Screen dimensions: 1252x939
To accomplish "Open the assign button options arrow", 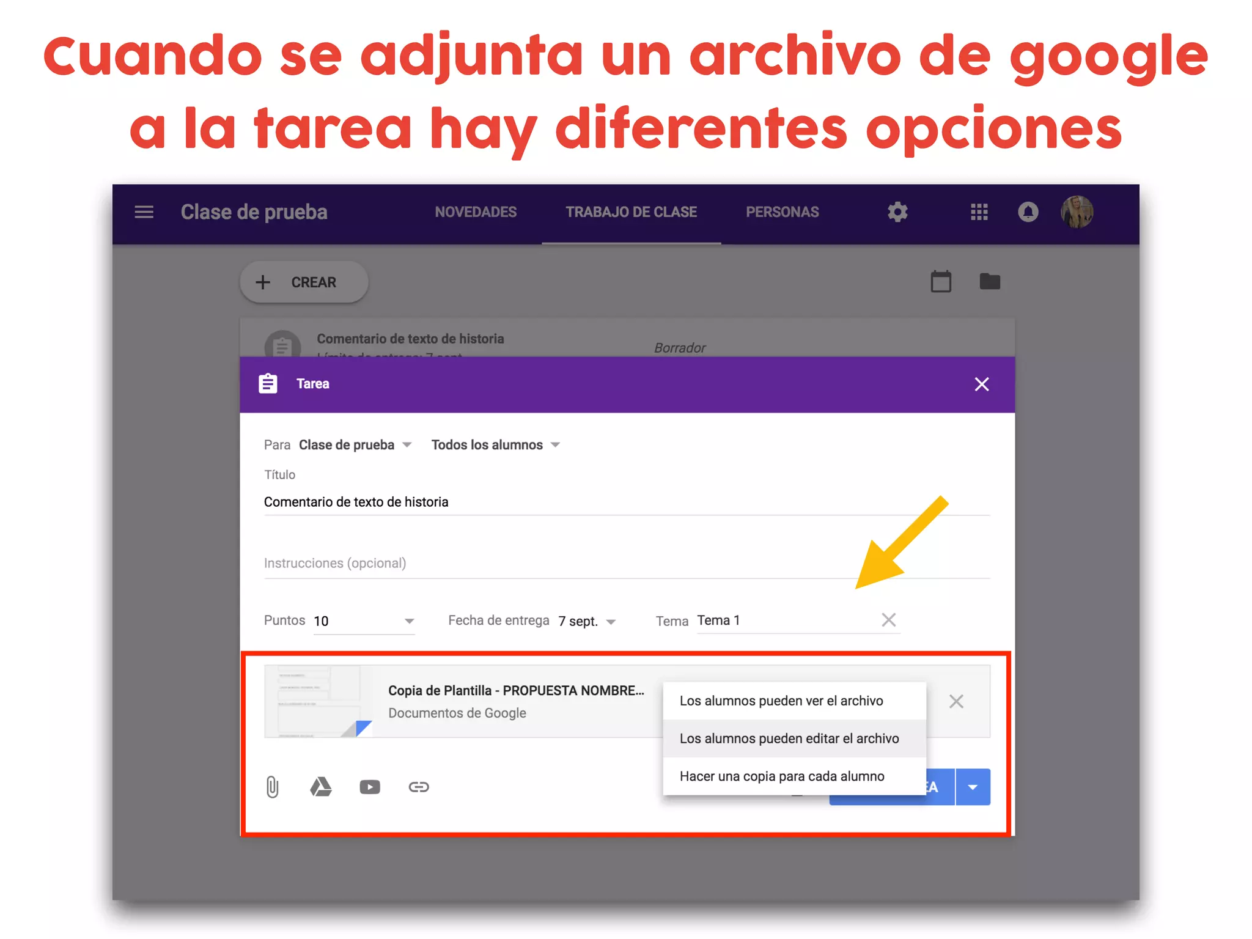I will [973, 787].
